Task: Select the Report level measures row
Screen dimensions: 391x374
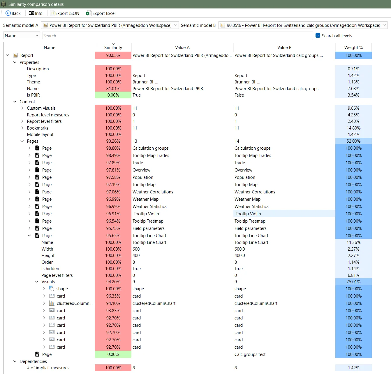Action: point(188,115)
